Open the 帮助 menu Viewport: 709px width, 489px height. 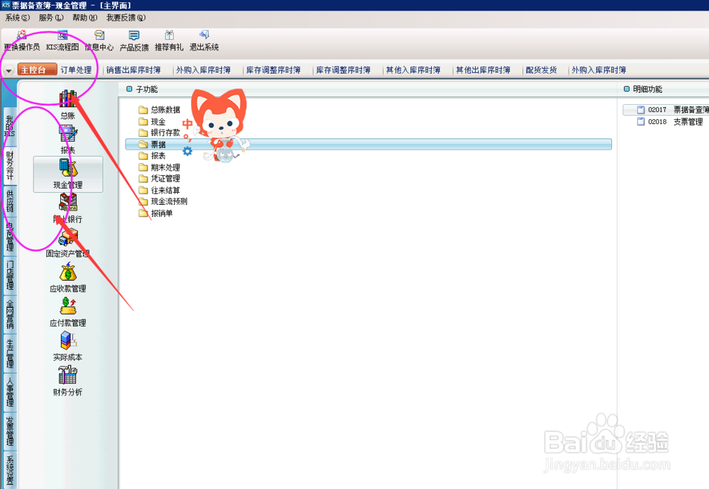click(84, 18)
